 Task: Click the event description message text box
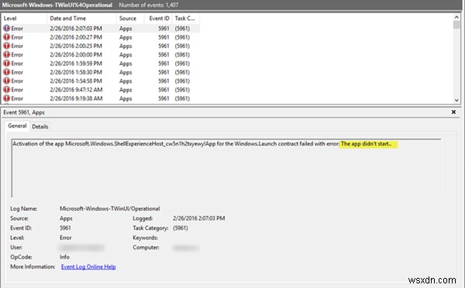tap(226, 168)
